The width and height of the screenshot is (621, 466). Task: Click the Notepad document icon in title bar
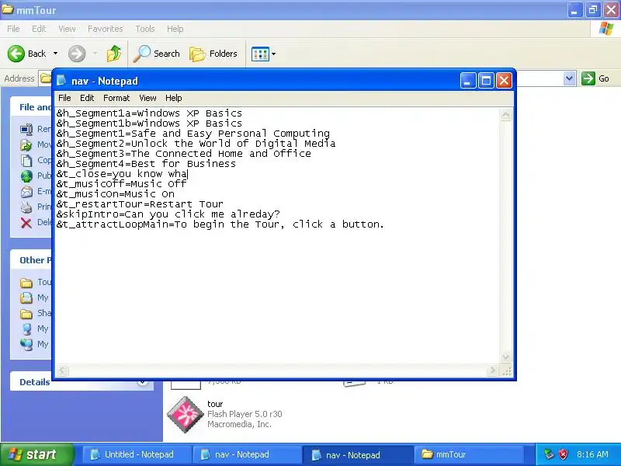[x=61, y=81]
